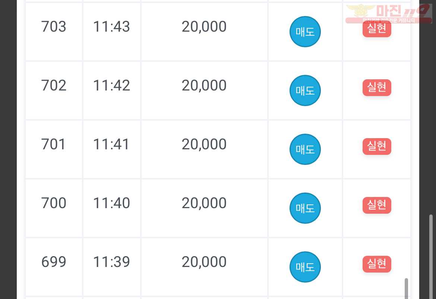Click the red 실현 badge in row 700
Viewport: 436px width, 299px height.
(377, 206)
